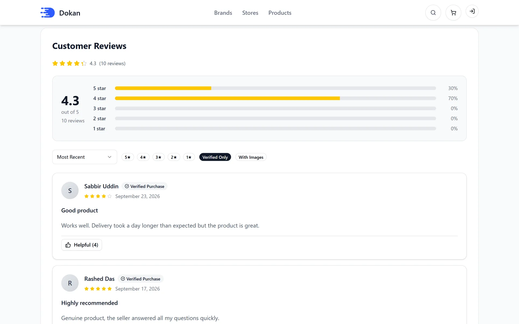Click the Good product review title
This screenshot has width=519, height=324.
click(x=79, y=210)
